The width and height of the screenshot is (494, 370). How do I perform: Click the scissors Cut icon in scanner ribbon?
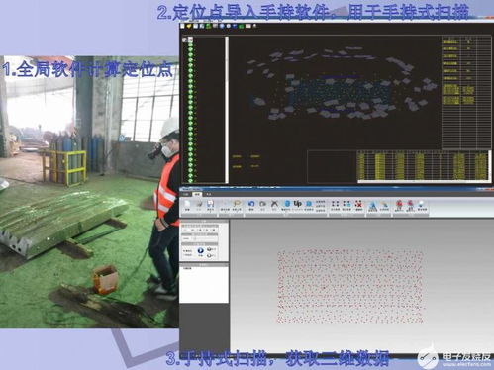point(274,204)
